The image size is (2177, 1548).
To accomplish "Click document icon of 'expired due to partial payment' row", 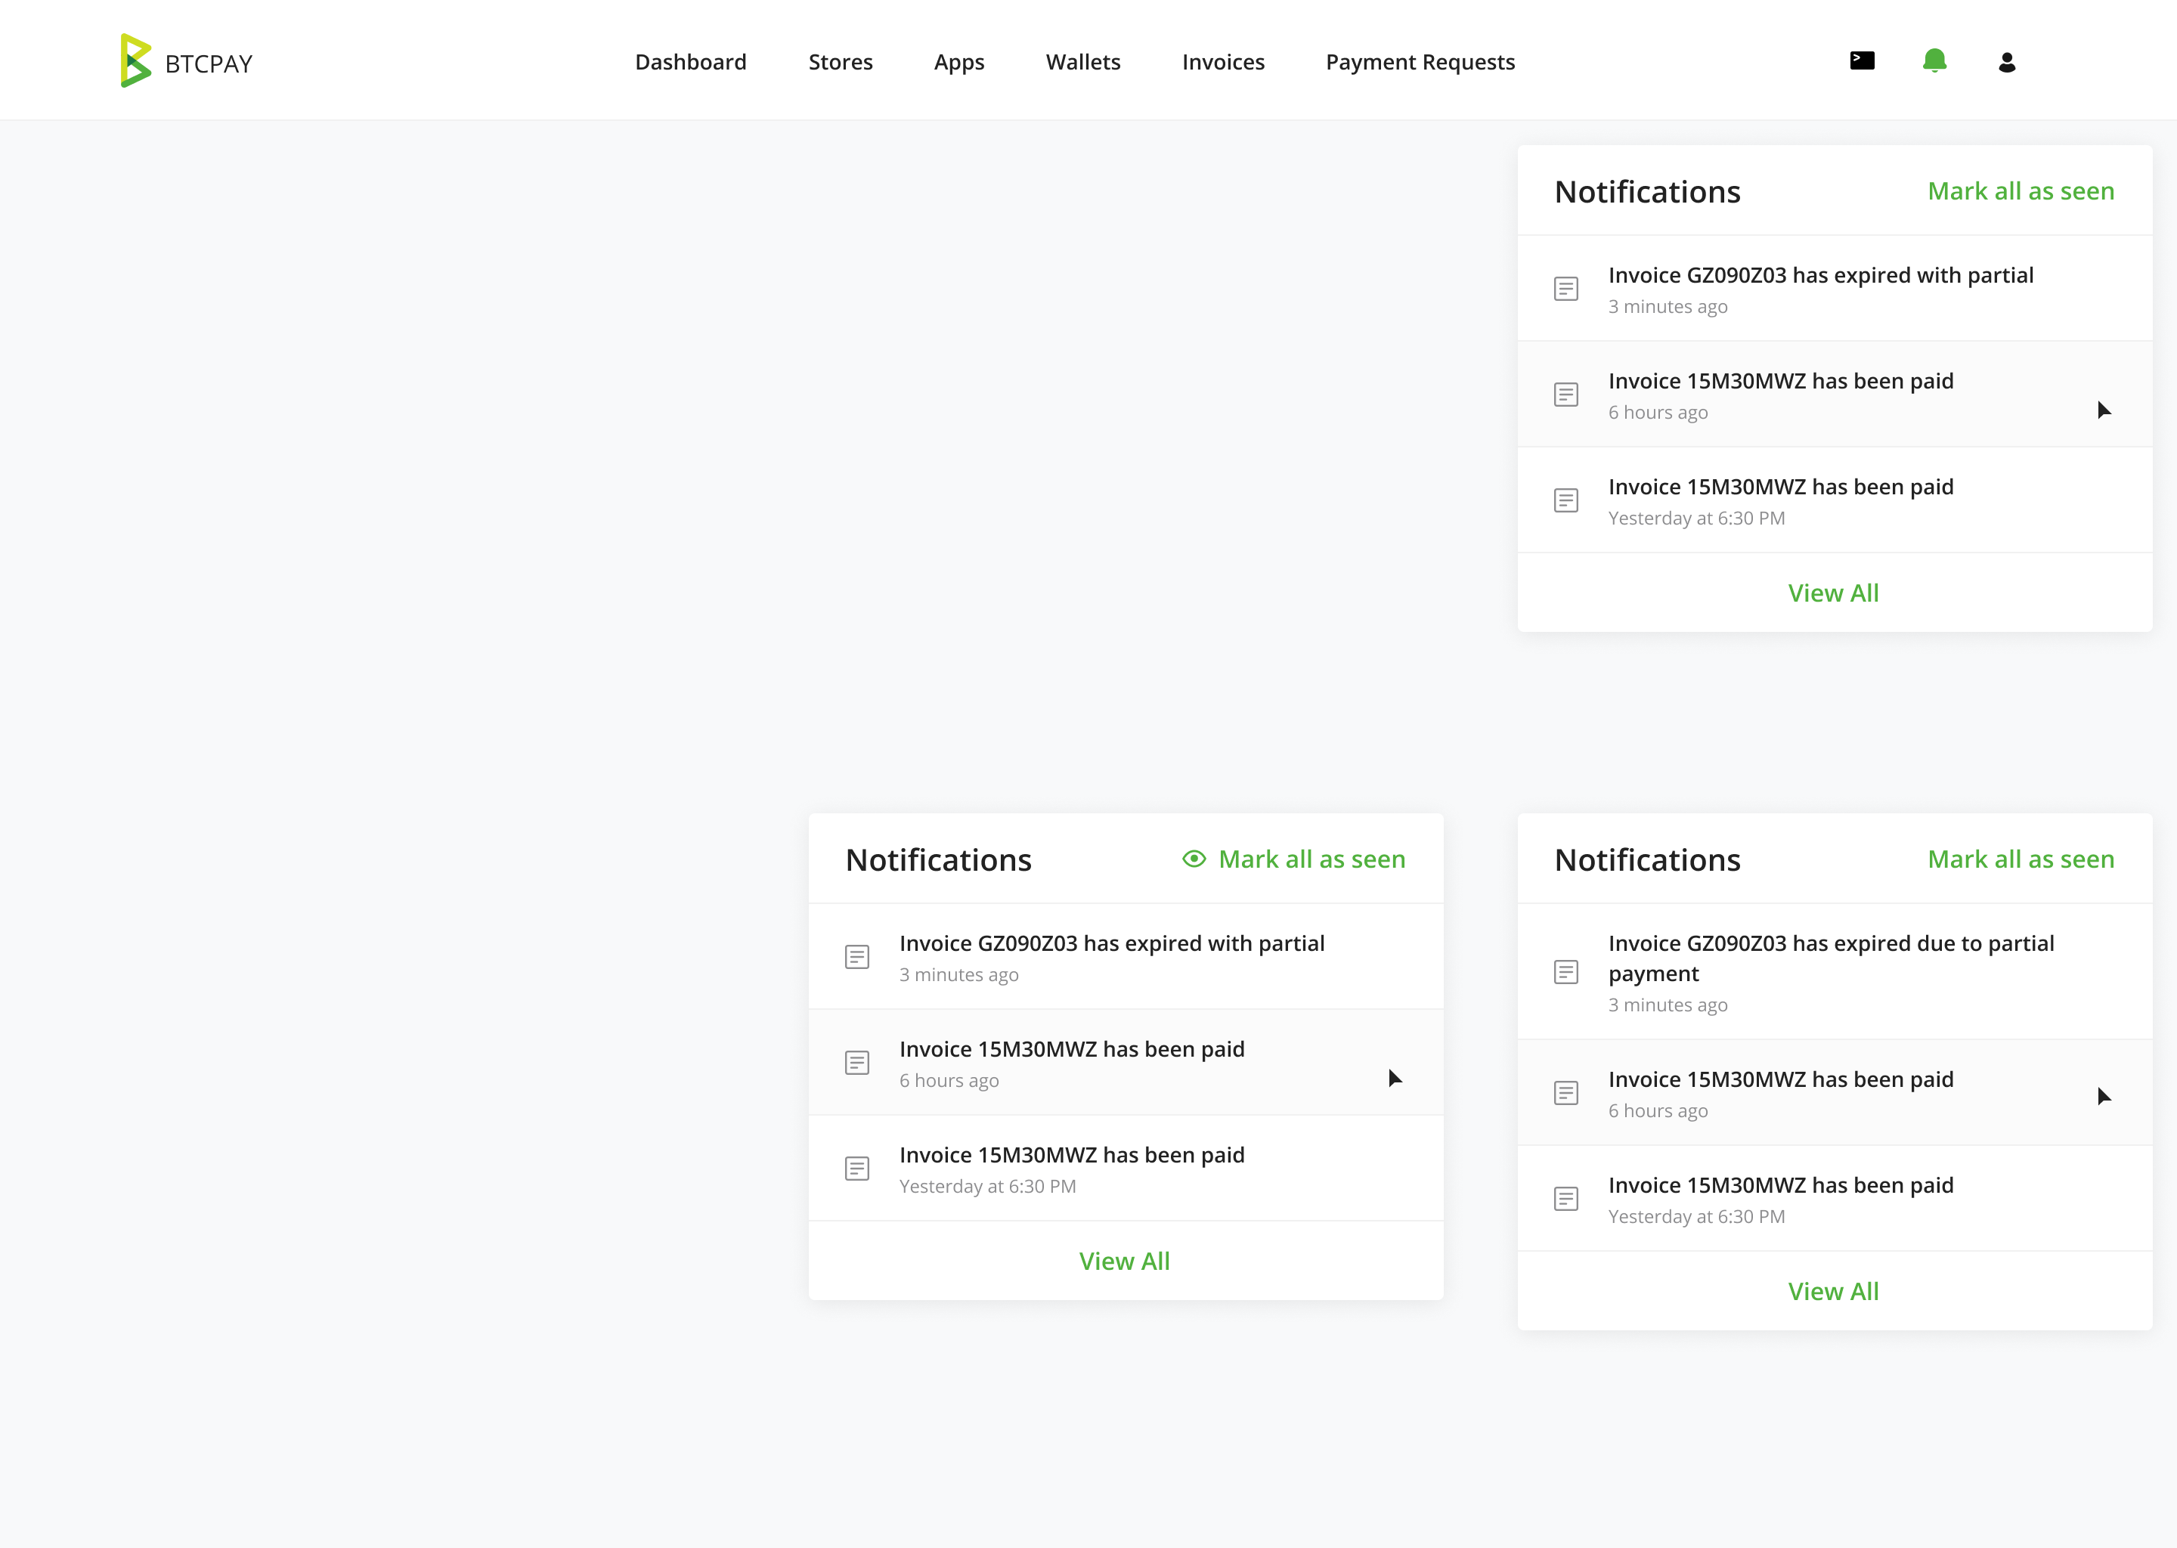I will tap(1566, 972).
